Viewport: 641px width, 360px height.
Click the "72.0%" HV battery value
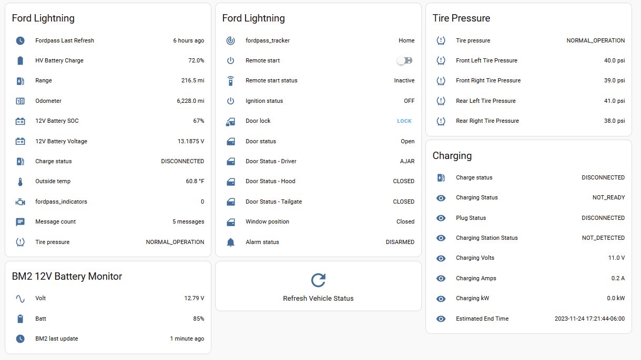pos(196,60)
